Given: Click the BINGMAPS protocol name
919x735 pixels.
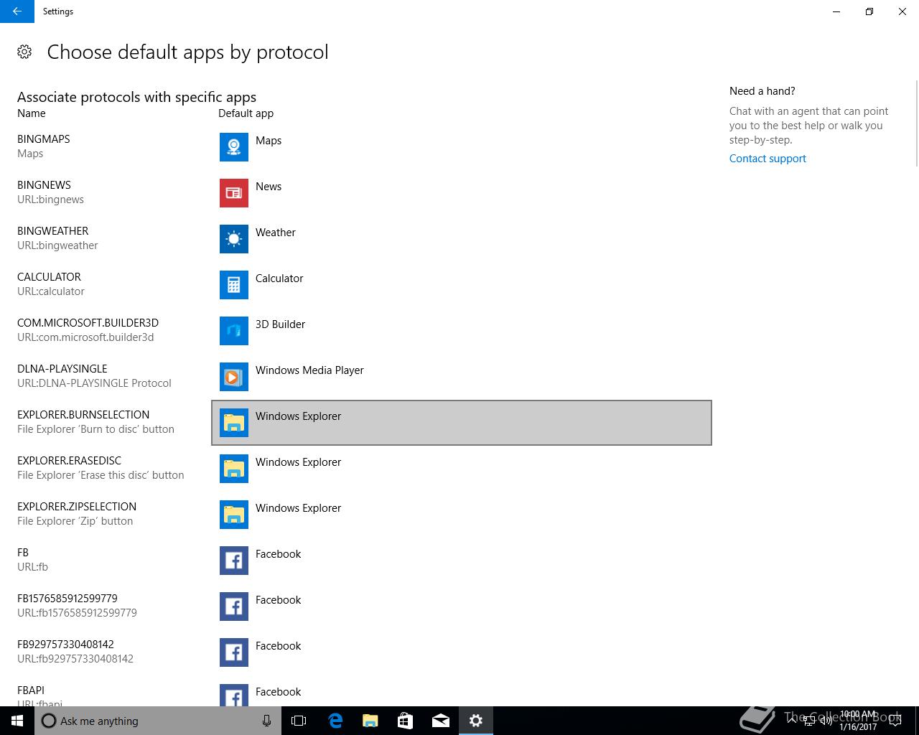Looking at the screenshot, I should (x=44, y=139).
